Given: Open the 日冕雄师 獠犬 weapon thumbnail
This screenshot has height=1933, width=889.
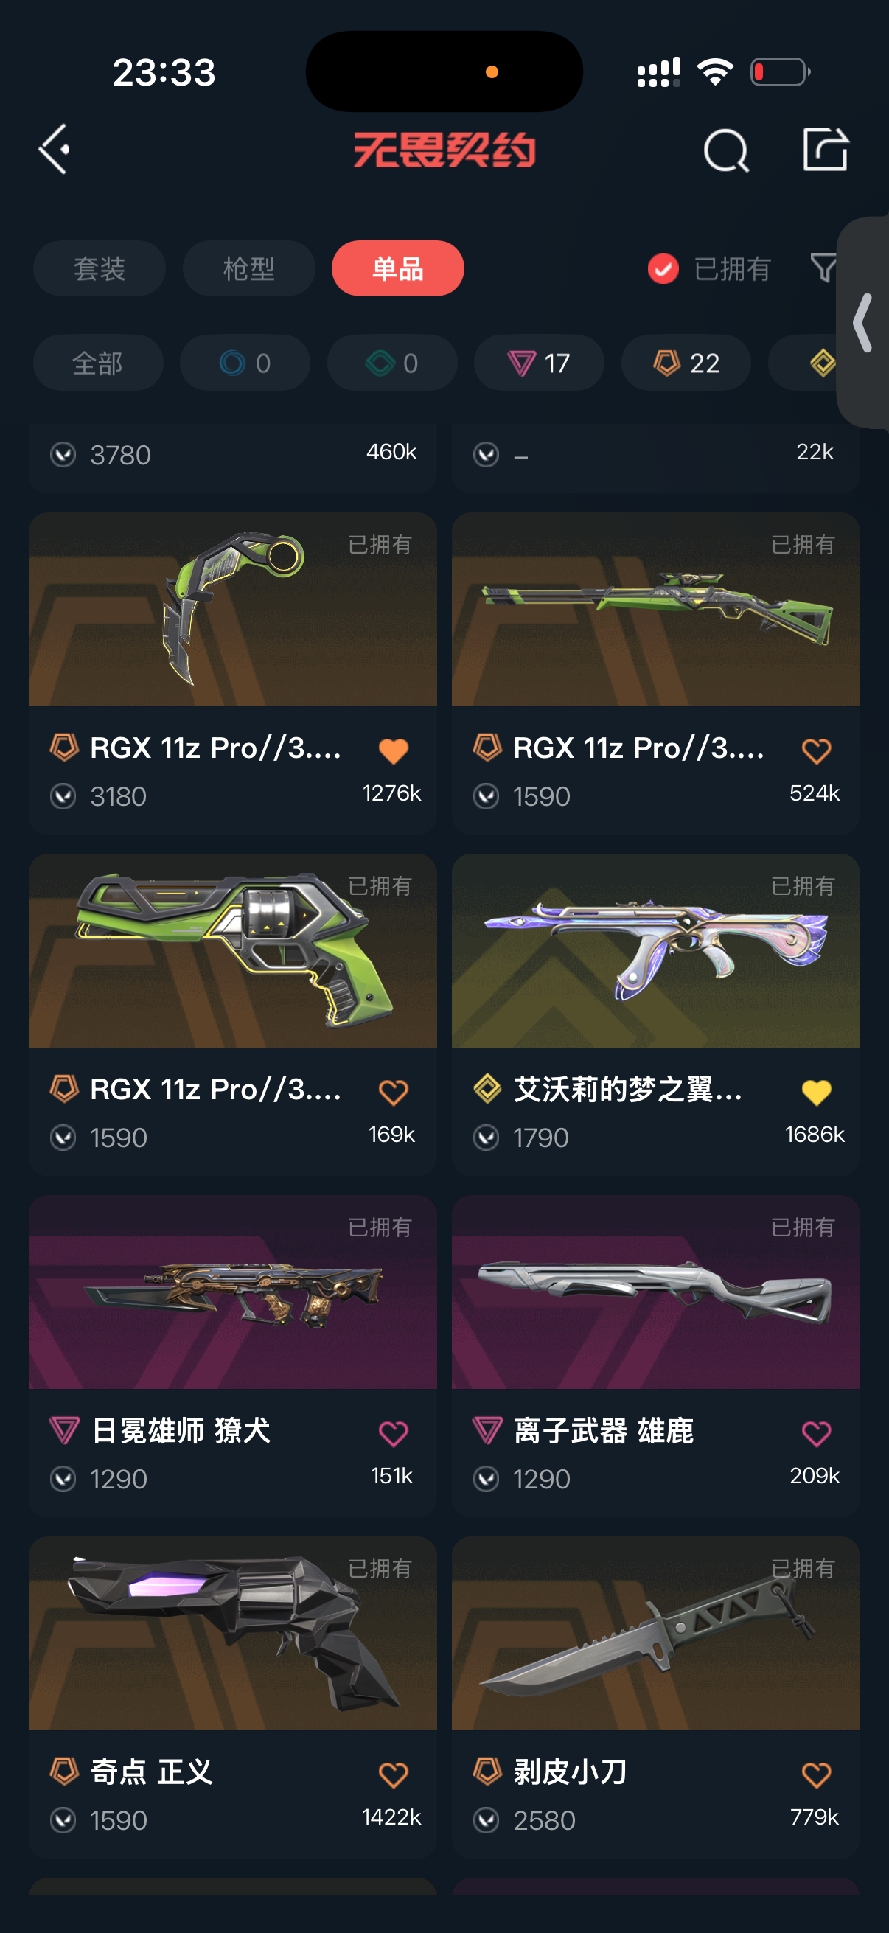Looking at the screenshot, I should click(232, 1292).
